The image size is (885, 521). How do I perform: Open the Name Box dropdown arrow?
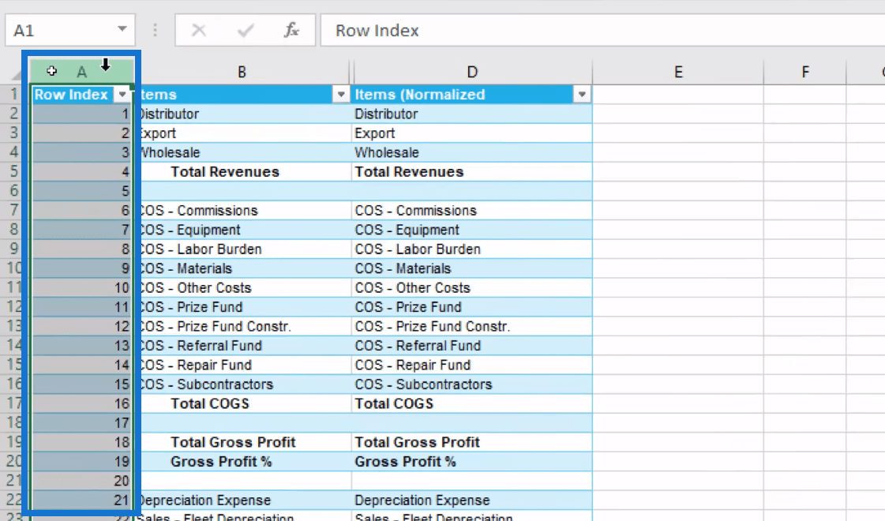(122, 28)
